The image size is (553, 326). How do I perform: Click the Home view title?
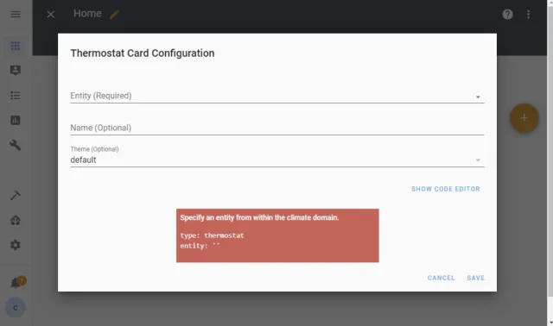(87, 14)
